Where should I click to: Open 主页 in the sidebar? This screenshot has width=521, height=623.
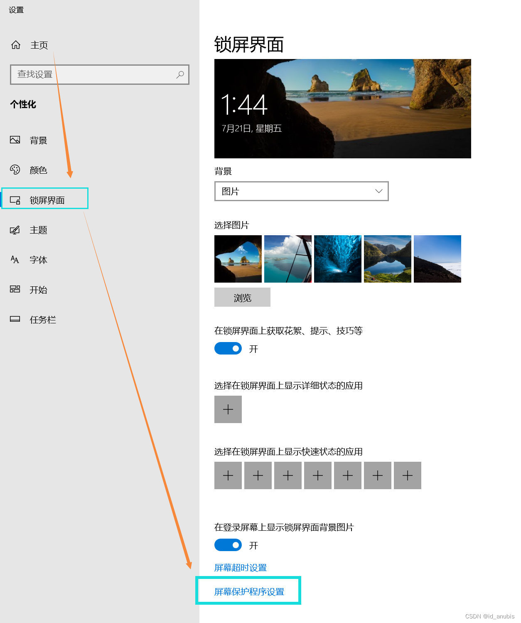(x=39, y=45)
